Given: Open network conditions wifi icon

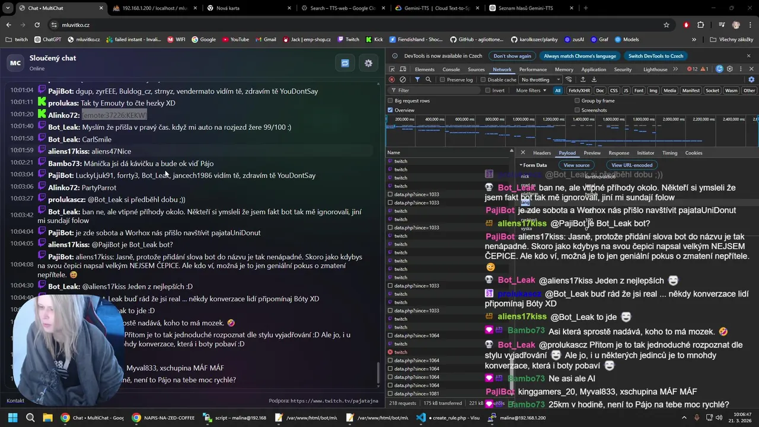Looking at the screenshot, I should tap(569, 79).
